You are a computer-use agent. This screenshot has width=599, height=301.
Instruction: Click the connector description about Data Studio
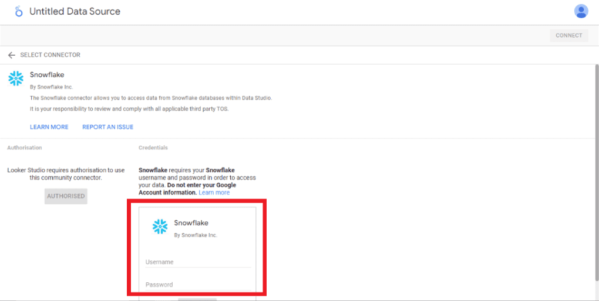pos(151,98)
